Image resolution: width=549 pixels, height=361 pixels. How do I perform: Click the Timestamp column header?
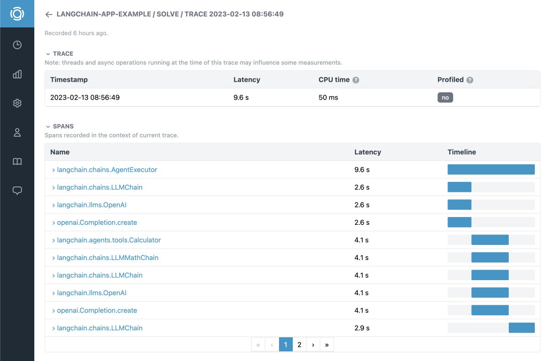[69, 80]
